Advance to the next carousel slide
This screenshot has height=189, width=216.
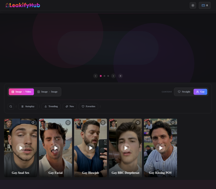point(113,76)
